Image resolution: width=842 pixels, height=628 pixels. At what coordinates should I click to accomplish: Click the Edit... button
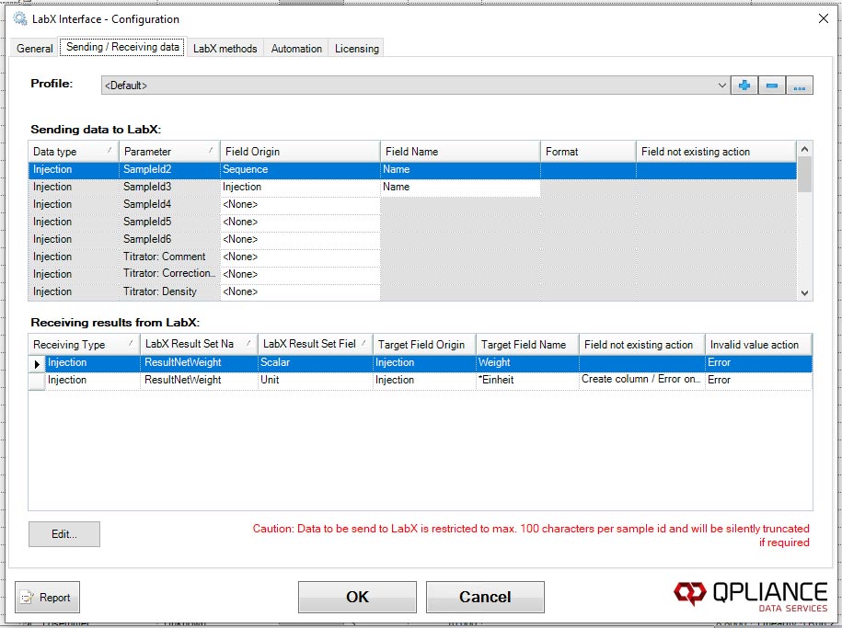(64, 534)
